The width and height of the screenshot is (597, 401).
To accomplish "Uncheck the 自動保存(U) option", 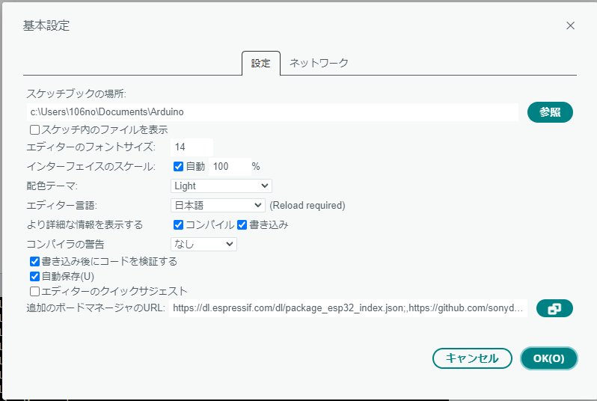I will tap(34, 276).
